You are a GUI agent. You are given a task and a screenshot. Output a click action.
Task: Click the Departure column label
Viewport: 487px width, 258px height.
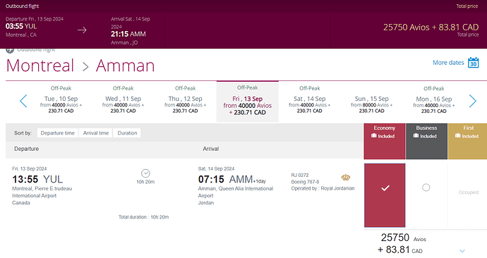click(26, 149)
